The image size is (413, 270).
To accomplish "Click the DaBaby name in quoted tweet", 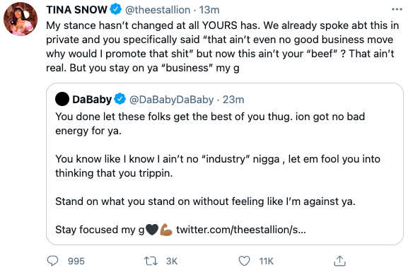I will point(92,100).
